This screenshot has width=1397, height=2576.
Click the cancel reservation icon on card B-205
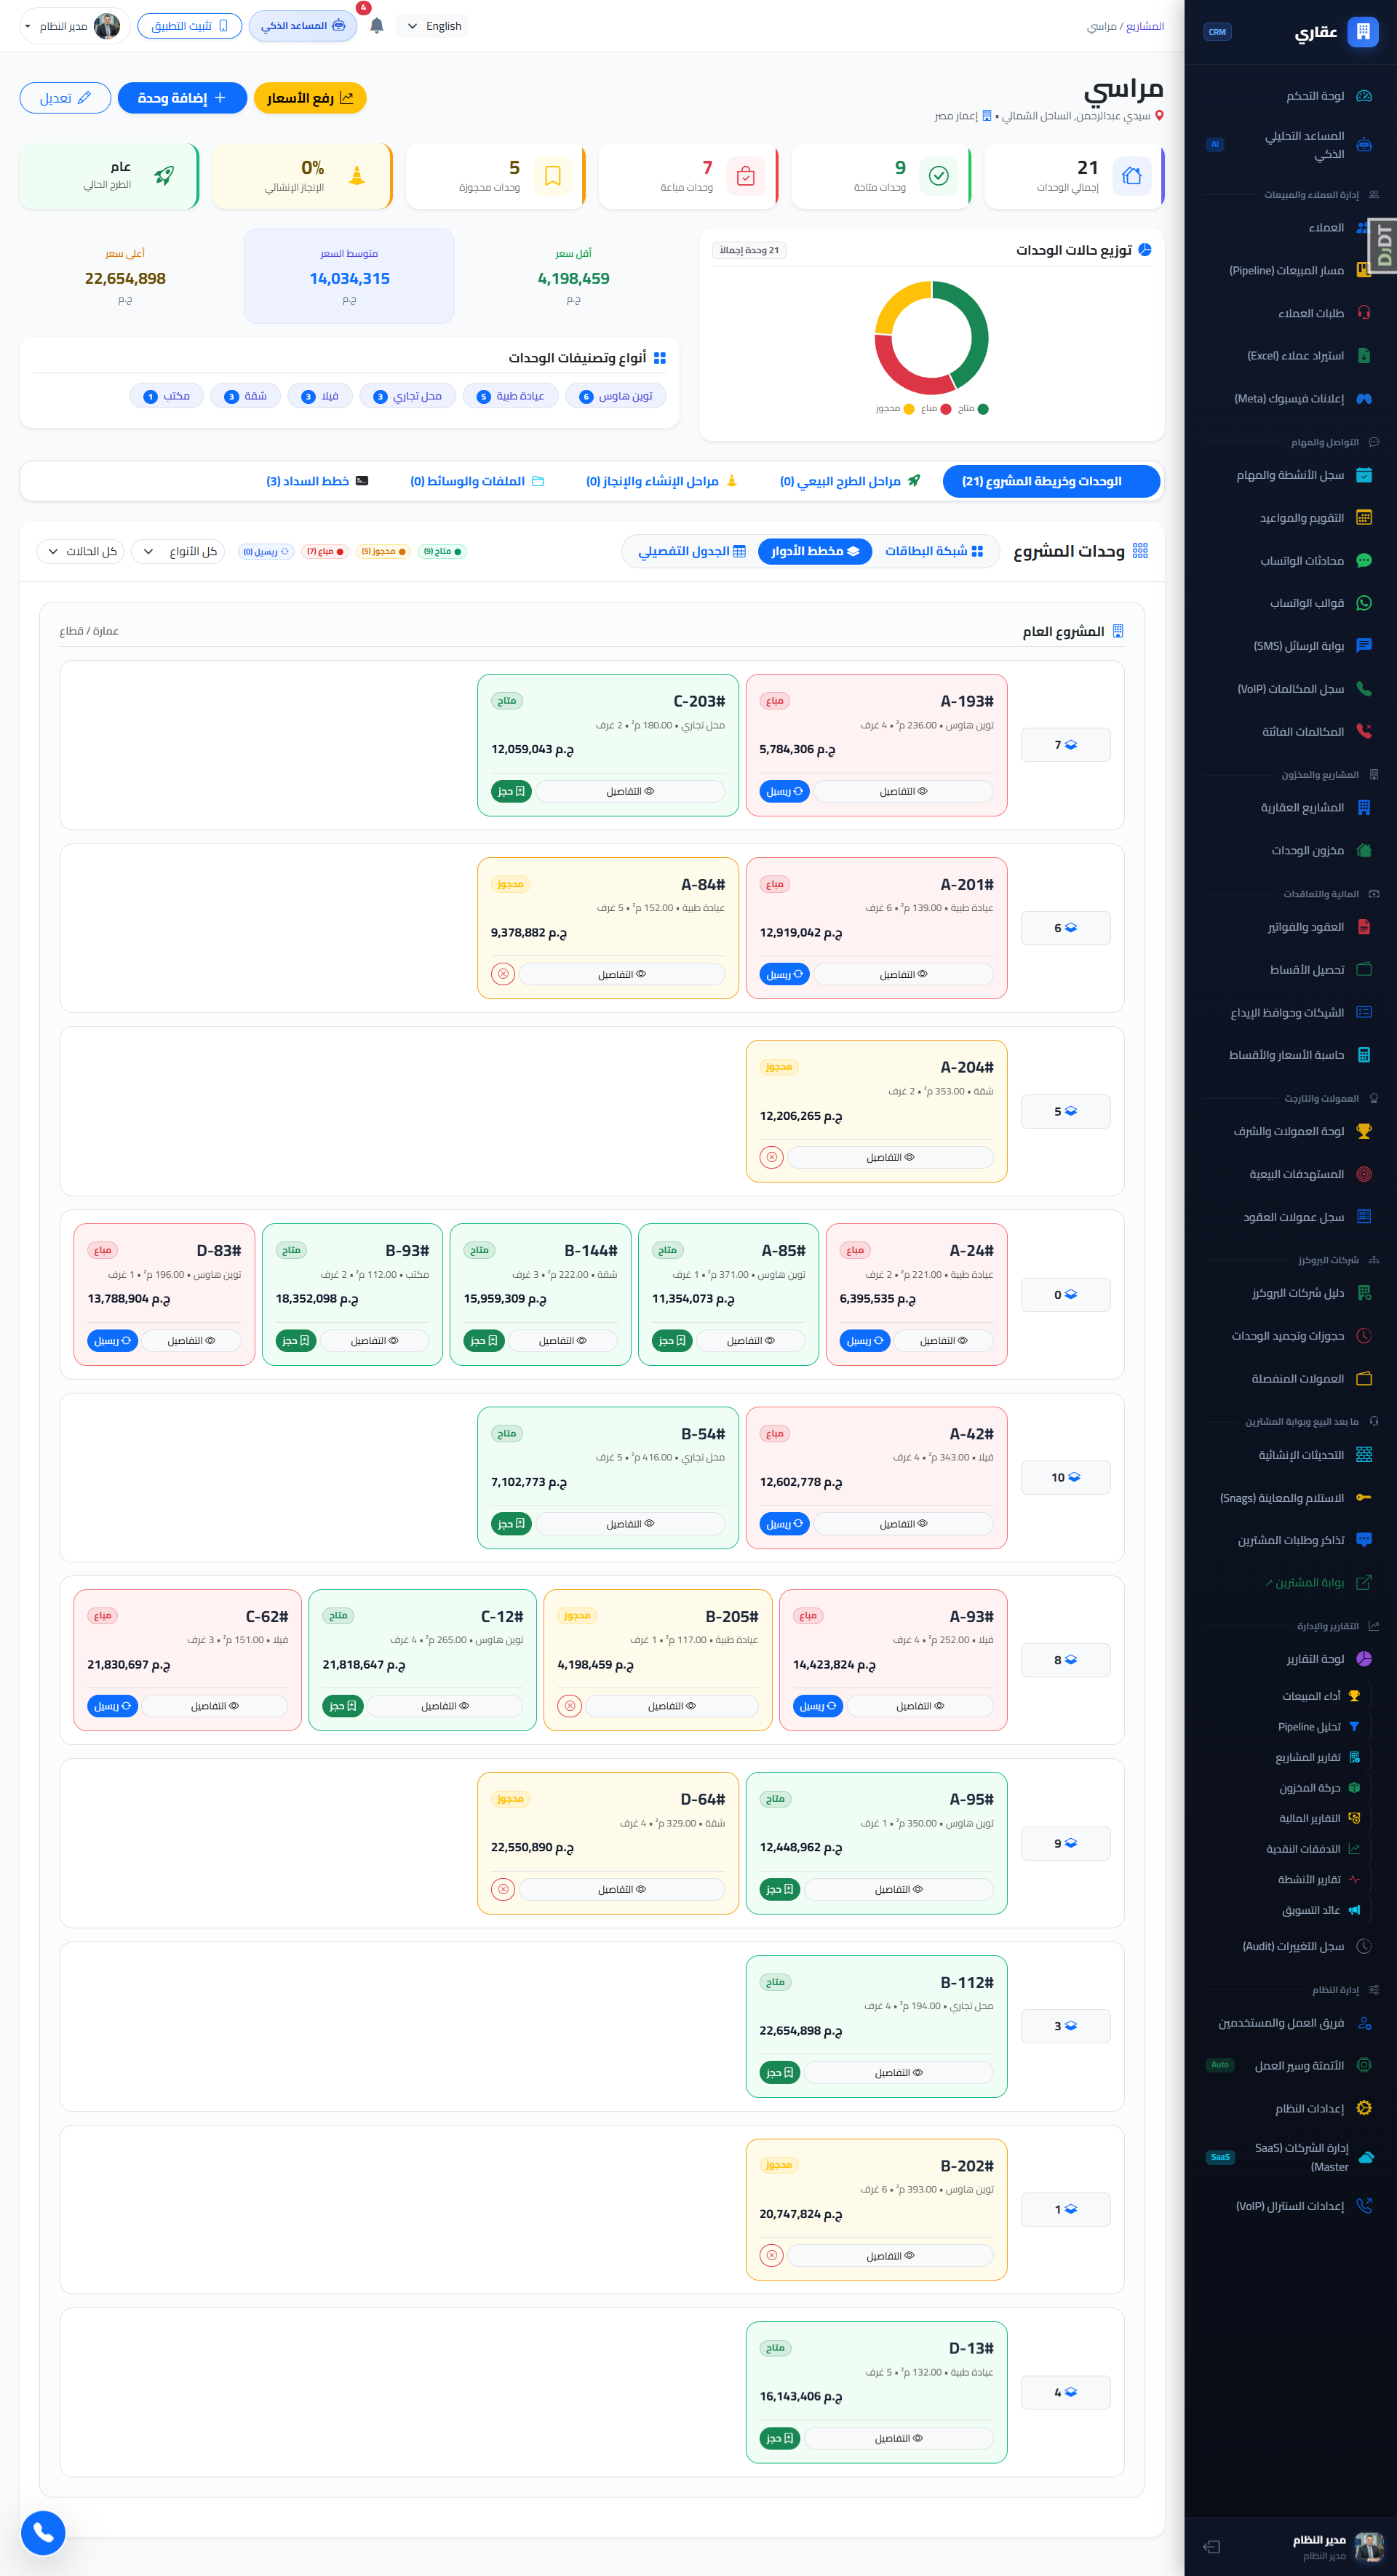tap(569, 1706)
